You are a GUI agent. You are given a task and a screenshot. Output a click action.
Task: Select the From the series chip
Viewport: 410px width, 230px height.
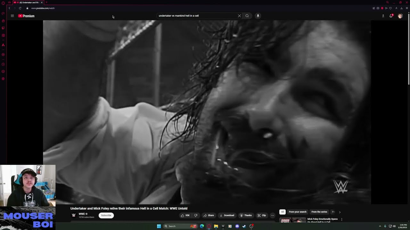[x=319, y=212]
